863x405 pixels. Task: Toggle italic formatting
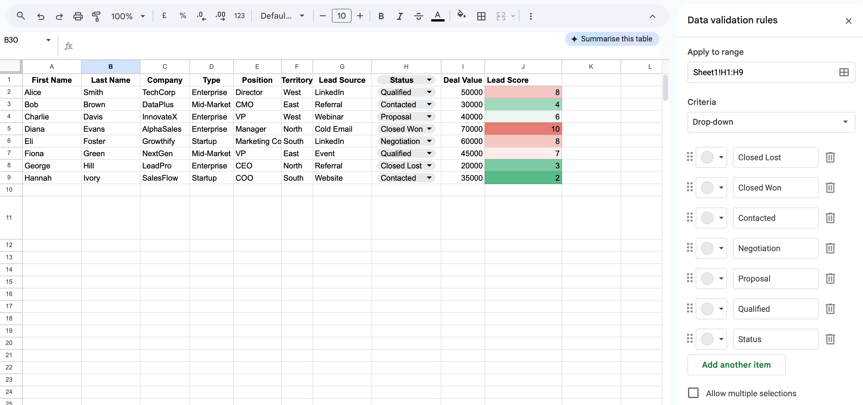(x=399, y=16)
